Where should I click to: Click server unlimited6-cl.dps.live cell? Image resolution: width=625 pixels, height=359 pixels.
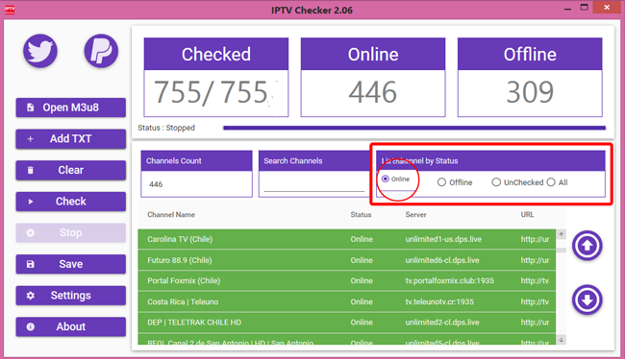(x=442, y=260)
